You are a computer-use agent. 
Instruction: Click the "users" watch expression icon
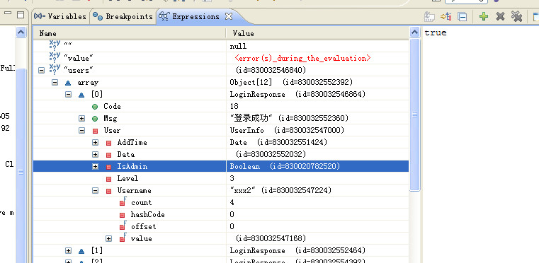point(55,69)
